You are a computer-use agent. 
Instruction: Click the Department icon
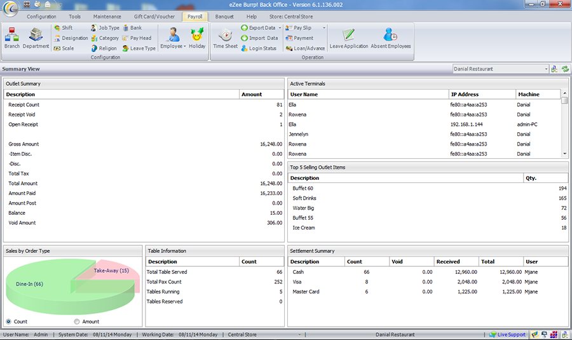tap(36, 37)
